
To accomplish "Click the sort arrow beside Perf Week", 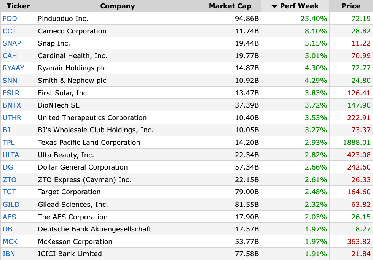I will pyautogui.click(x=274, y=6).
